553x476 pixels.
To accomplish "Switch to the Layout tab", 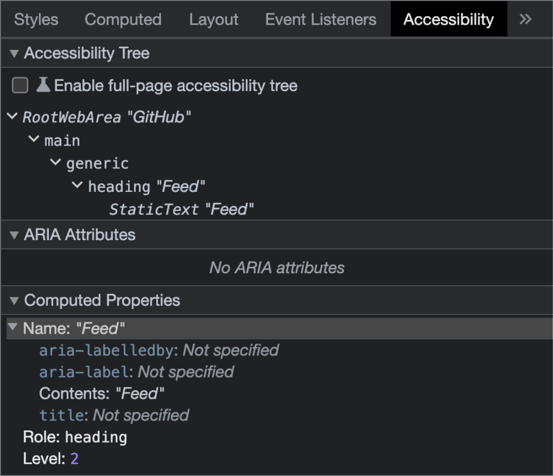I will pyautogui.click(x=213, y=20).
